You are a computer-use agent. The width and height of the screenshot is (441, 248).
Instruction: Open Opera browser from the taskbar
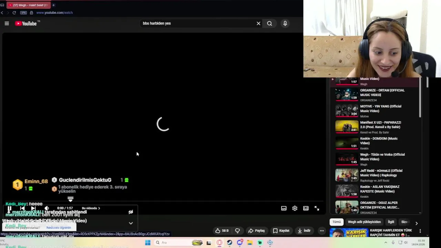(219, 243)
